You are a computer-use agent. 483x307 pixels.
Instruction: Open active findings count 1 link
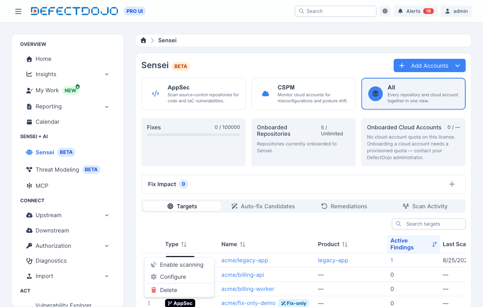pos(392,260)
